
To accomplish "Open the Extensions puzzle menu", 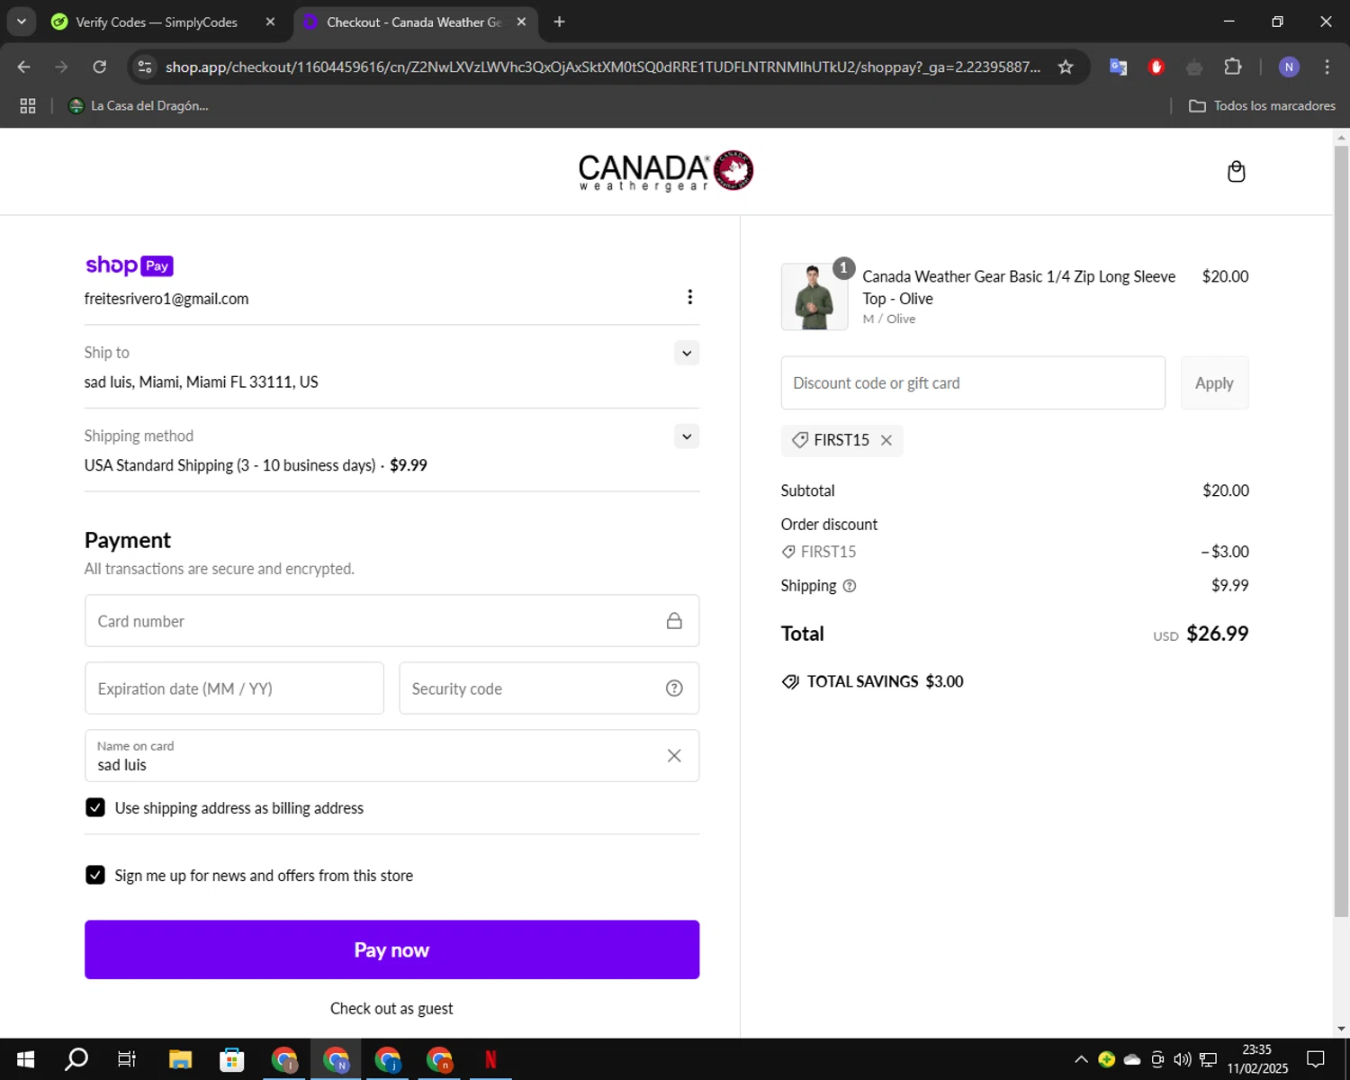I will click(1233, 67).
